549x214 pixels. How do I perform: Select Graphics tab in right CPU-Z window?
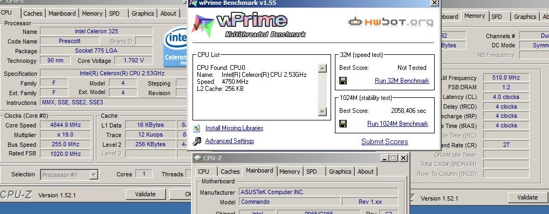tap(525, 17)
